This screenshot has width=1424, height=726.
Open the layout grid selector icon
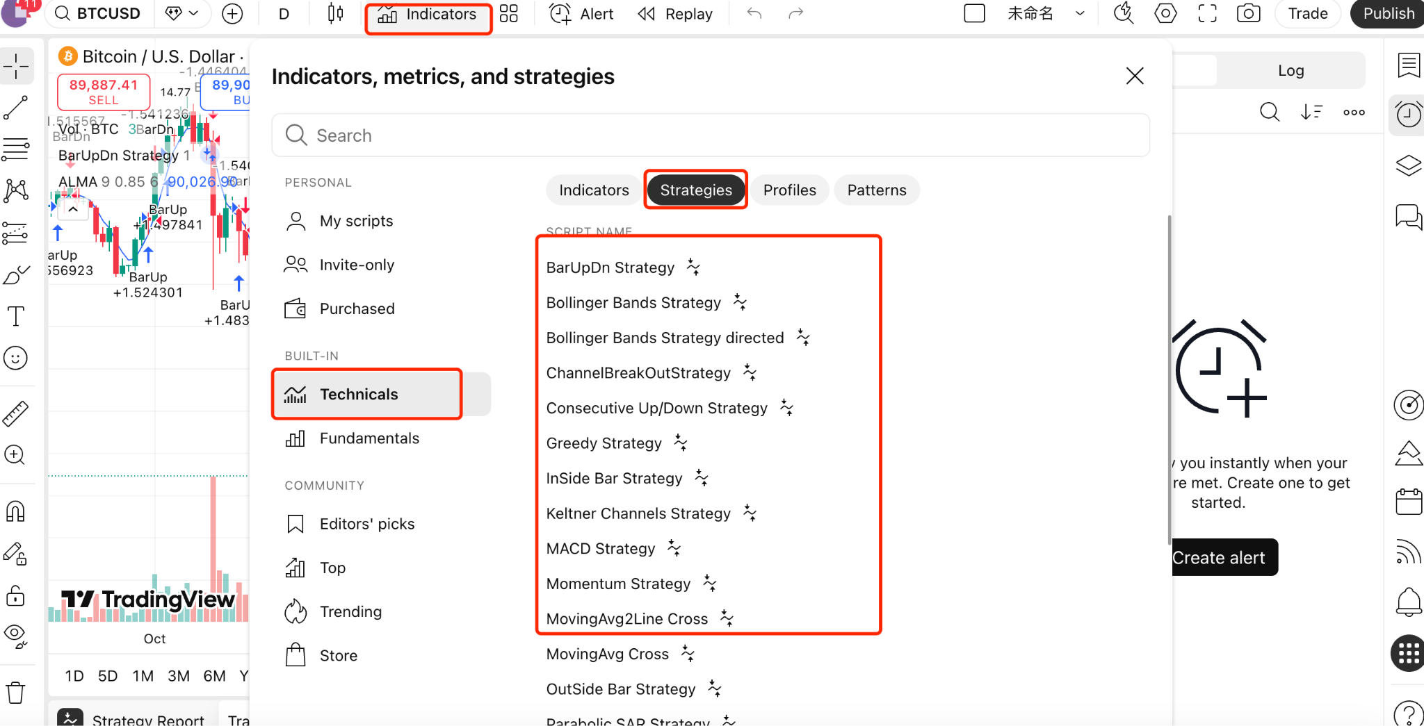(x=509, y=14)
